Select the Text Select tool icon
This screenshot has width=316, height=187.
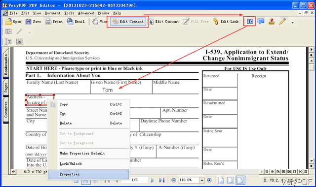[x=8, y=41]
